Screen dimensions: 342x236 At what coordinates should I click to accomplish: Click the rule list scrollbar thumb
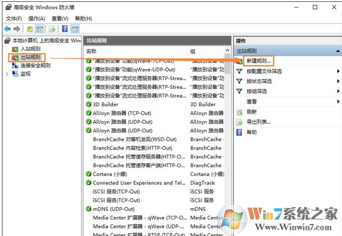click(x=228, y=64)
